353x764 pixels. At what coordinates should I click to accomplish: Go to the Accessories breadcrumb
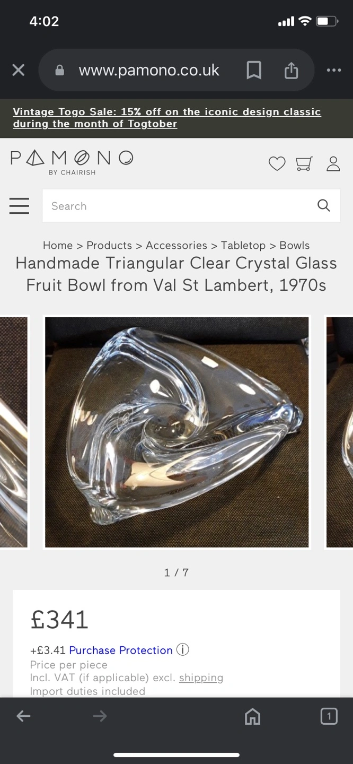click(176, 245)
